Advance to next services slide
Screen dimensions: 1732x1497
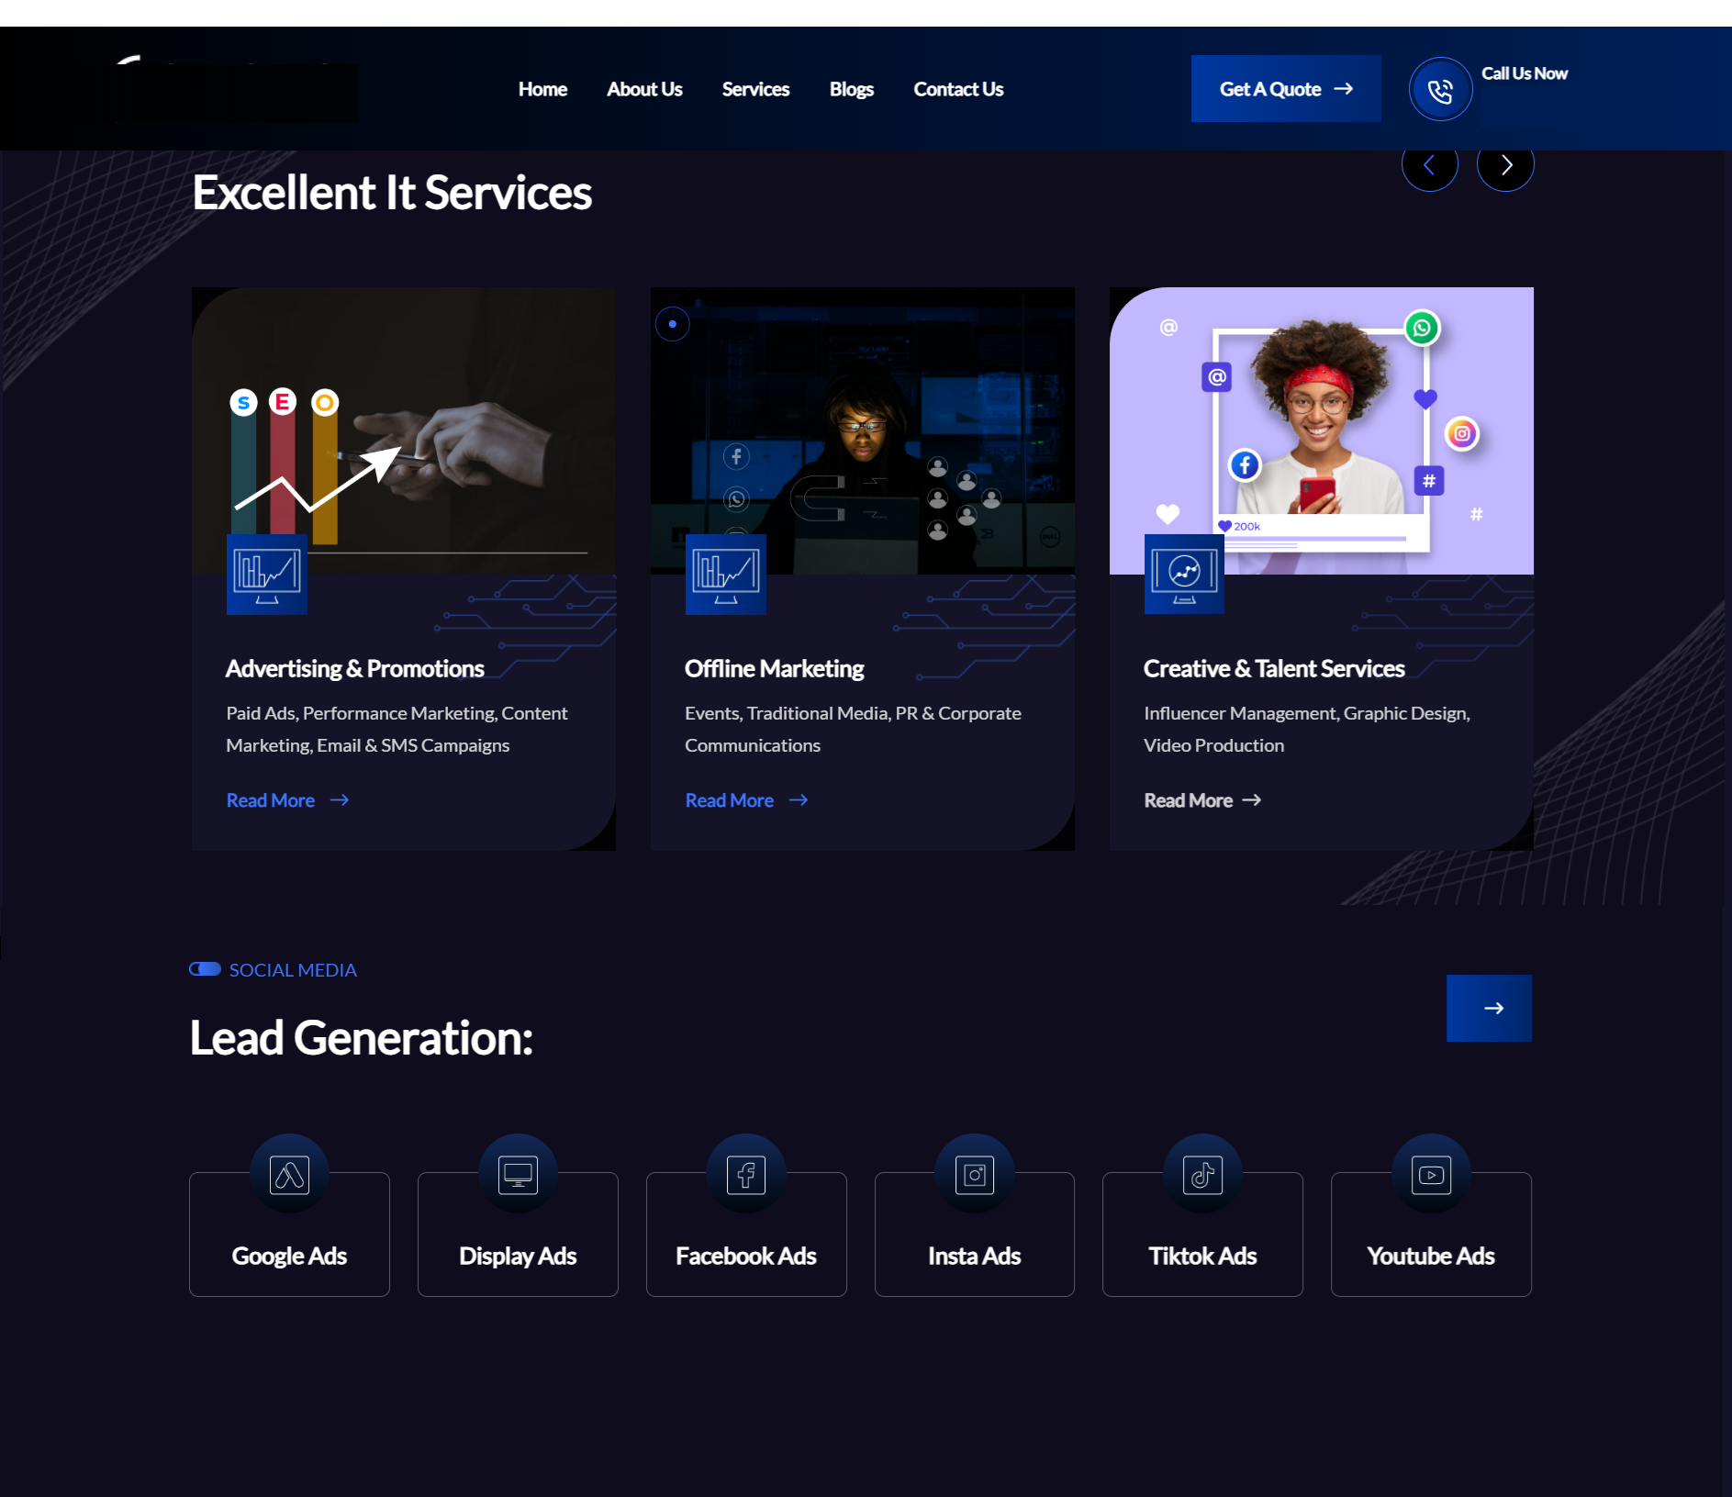(x=1505, y=165)
